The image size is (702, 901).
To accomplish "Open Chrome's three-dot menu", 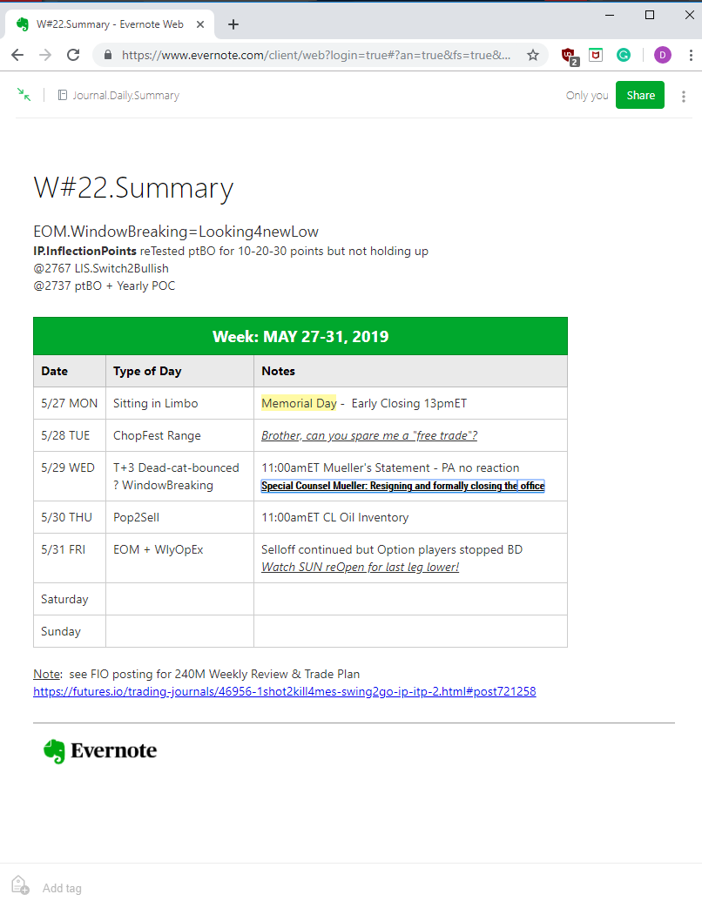I will [691, 55].
